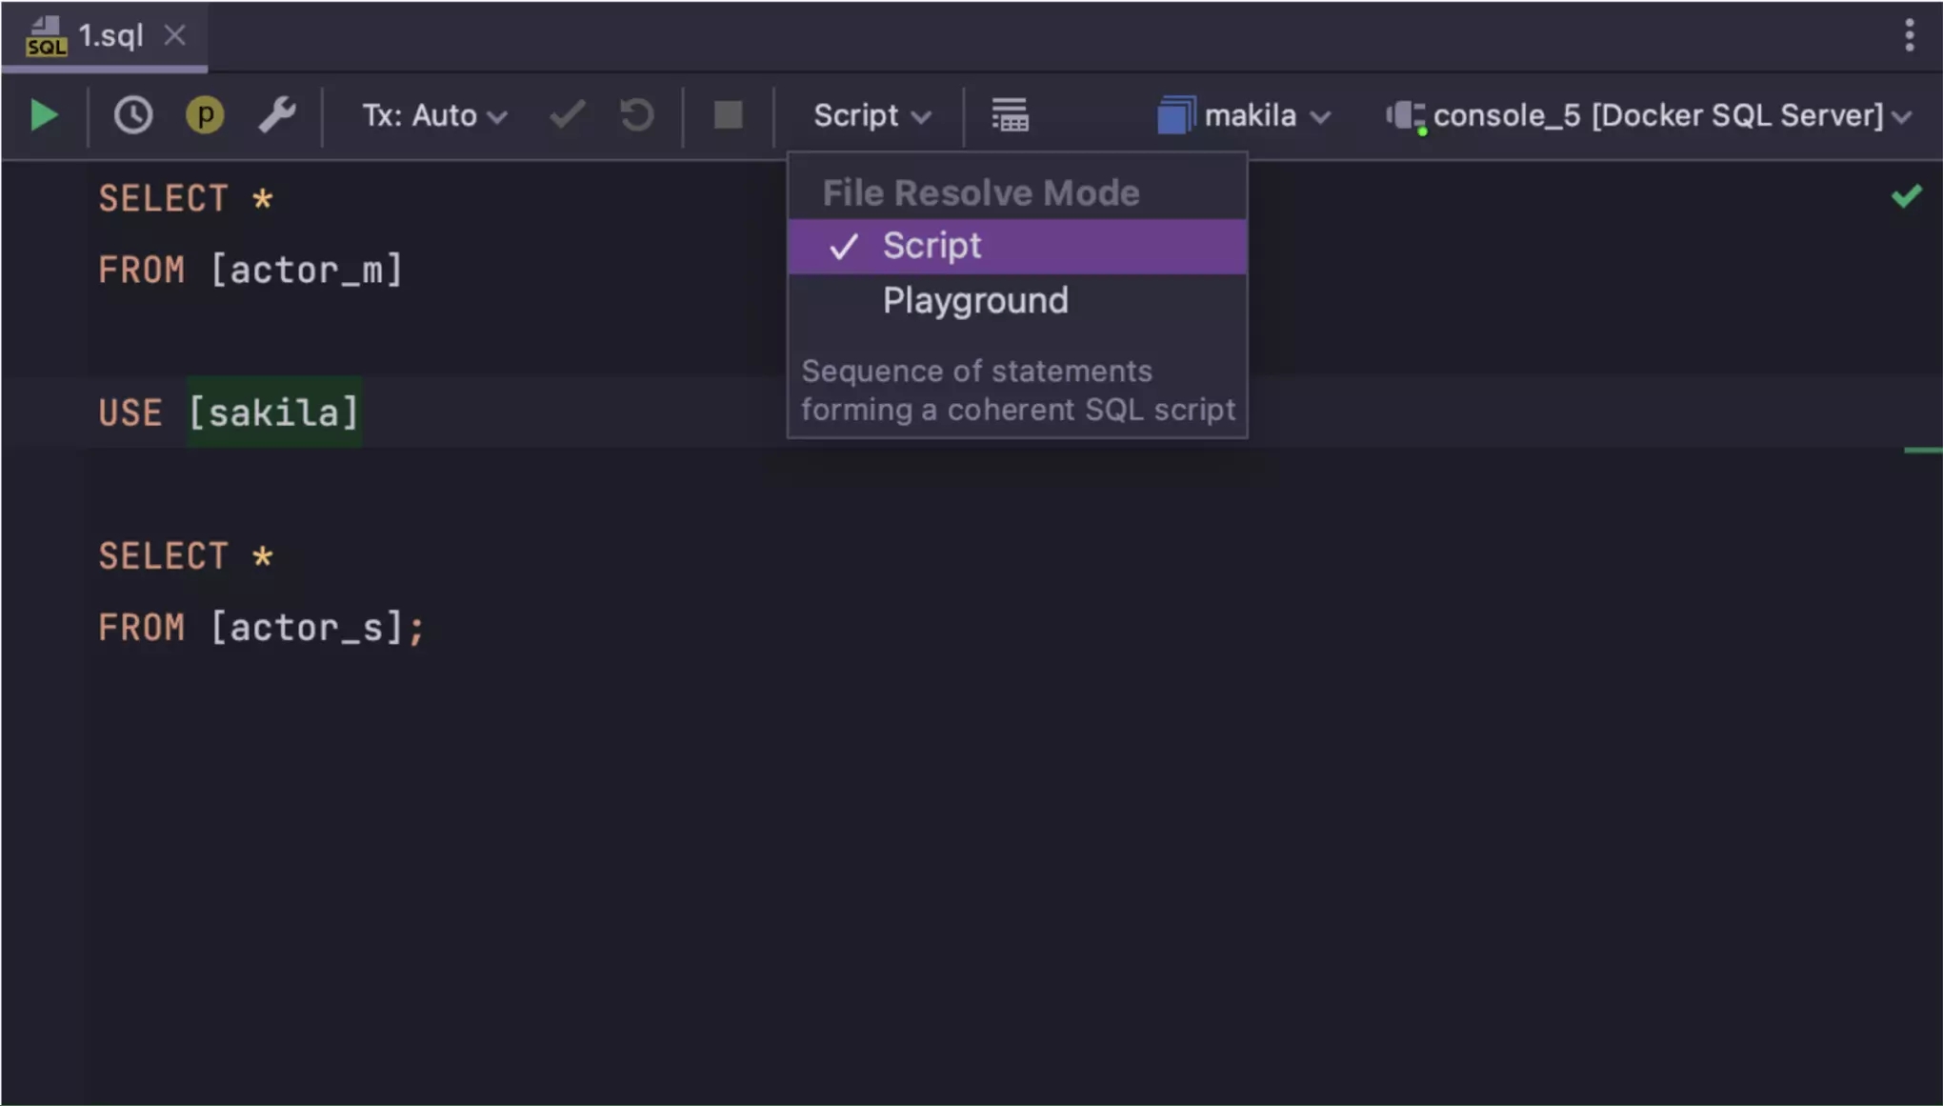Image resolution: width=1943 pixels, height=1106 pixels.
Task: Click the in-editor results table icon
Action: click(x=1010, y=115)
